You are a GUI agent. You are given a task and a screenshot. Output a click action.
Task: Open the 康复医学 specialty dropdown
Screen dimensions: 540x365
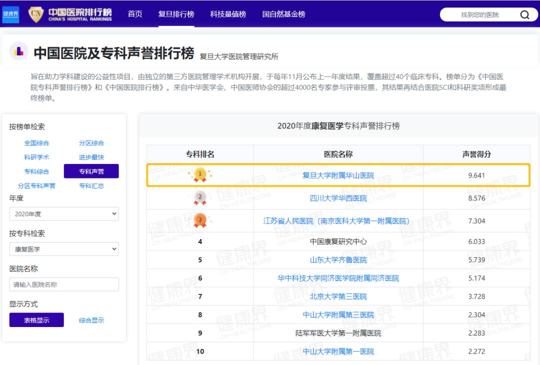[64, 249]
